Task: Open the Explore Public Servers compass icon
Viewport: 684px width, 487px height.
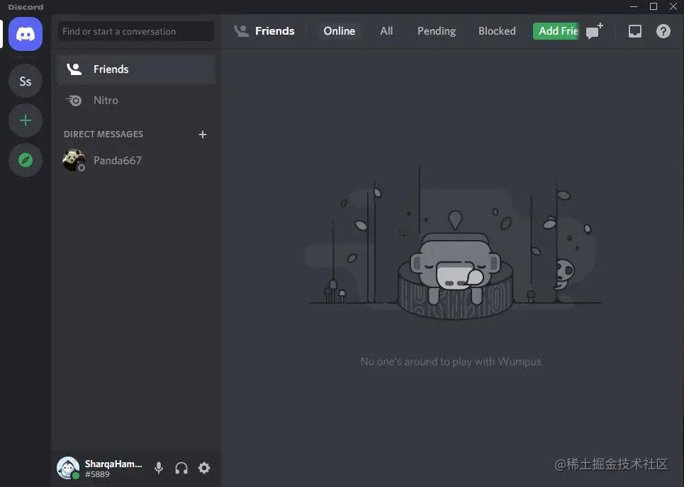Action: (x=25, y=160)
